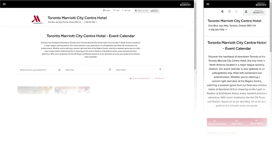
Task: Click the mobile My Trips suitcase icon
Action: [x=236, y=11]
